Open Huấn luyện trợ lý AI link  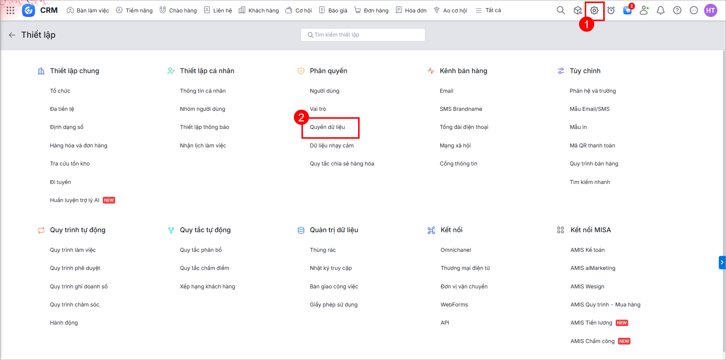pyautogui.click(x=75, y=200)
